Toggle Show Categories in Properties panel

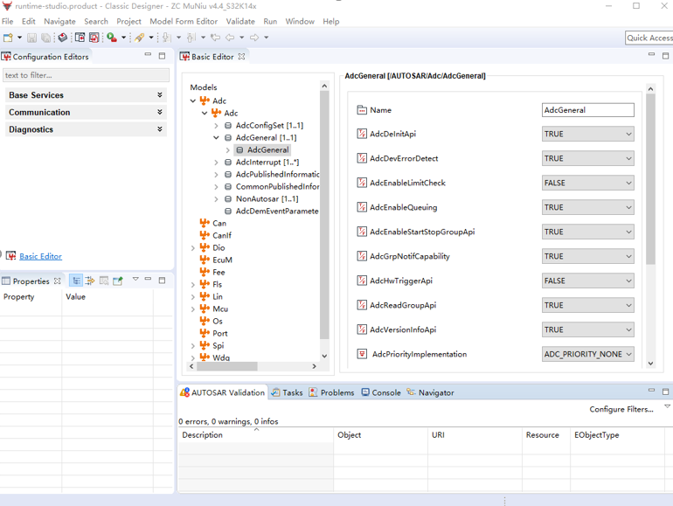76,281
